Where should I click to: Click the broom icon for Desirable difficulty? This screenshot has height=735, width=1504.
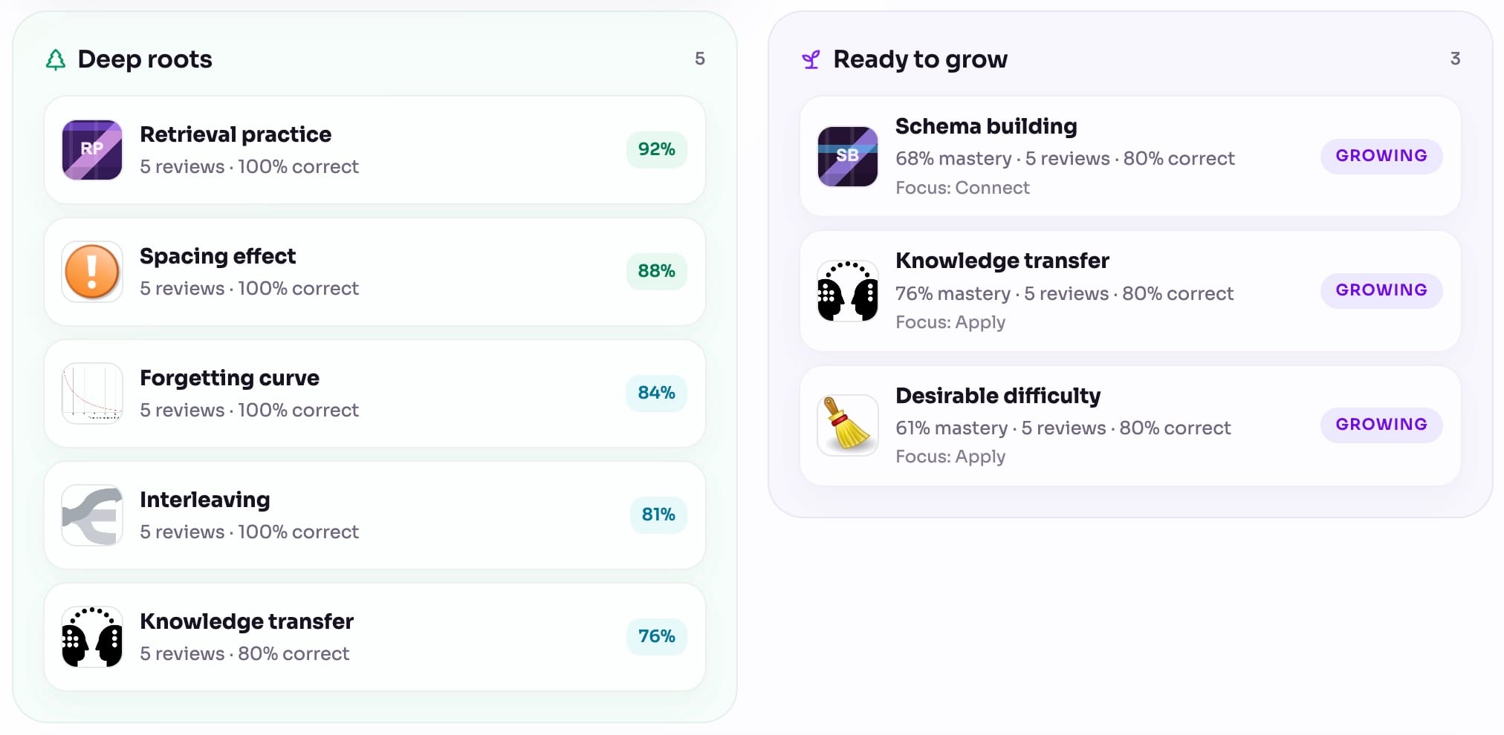(848, 425)
